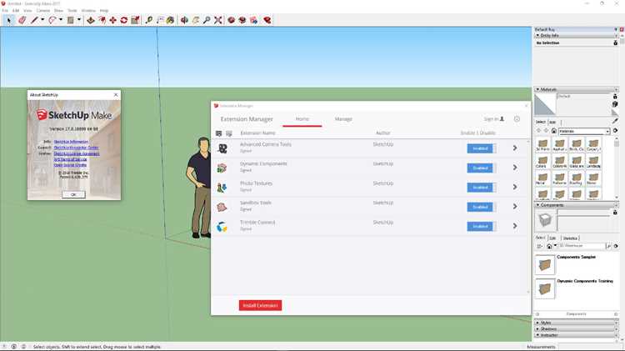Switch to Home tab in Extension Manager
The height and width of the screenshot is (351, 625).
coord(302,119)
